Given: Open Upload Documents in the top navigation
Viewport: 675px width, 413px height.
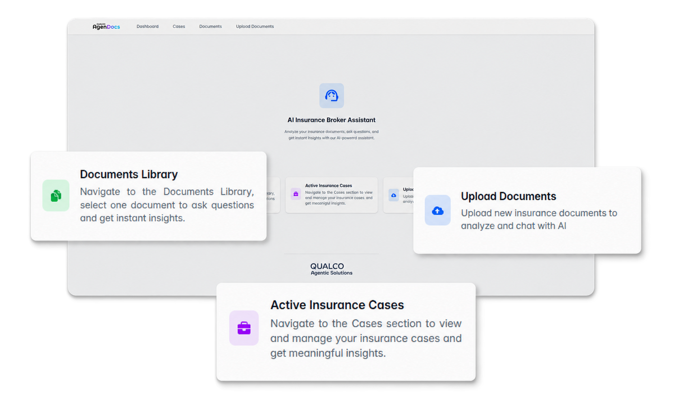Looking at the screenshot, I should pos(255,26).
